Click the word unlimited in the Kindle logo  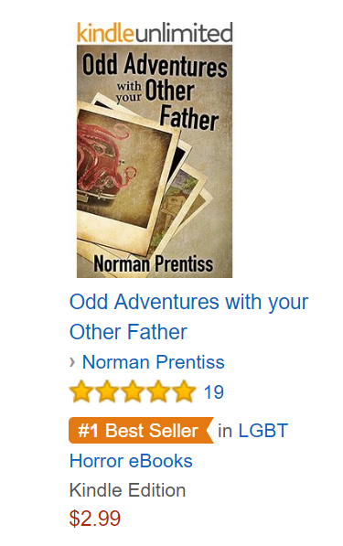pos(184,32)
